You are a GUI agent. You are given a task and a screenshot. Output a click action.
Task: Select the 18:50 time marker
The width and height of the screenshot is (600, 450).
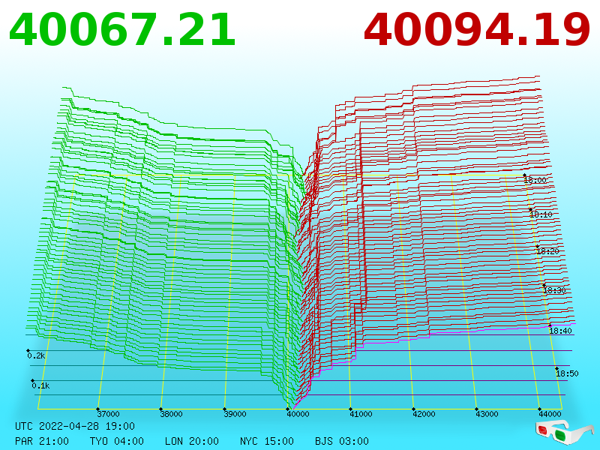click(567, 373)
